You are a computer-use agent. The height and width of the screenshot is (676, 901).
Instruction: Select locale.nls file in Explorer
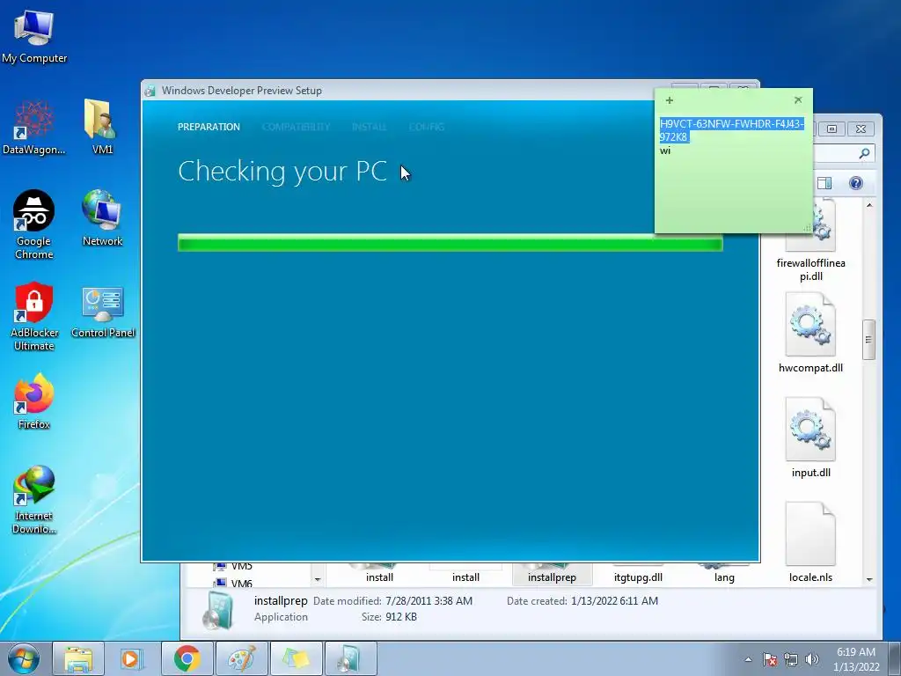(810, 542)
